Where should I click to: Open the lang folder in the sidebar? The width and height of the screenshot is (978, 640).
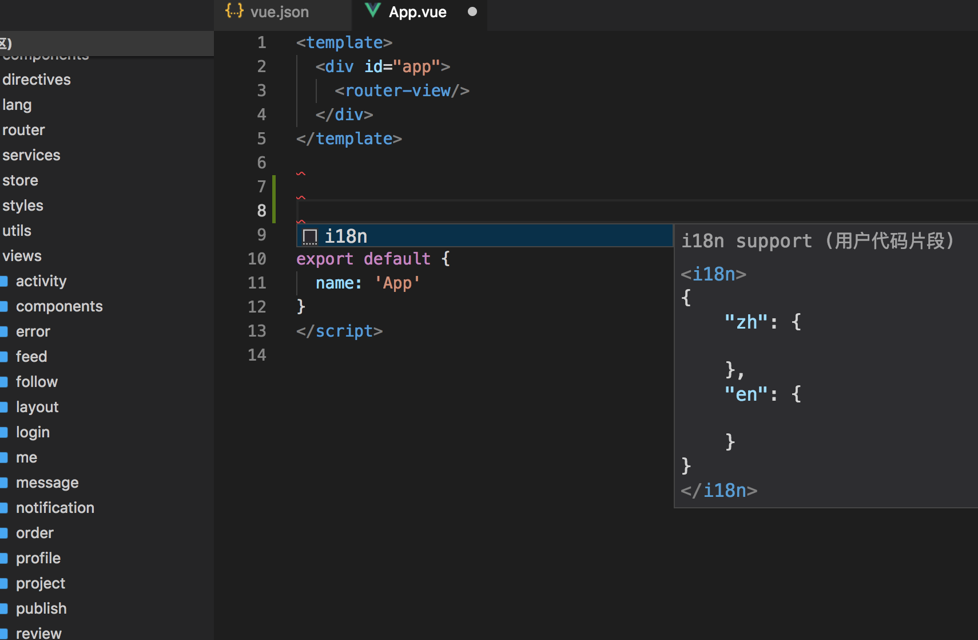pyautogui.click(x=17, y=104)
